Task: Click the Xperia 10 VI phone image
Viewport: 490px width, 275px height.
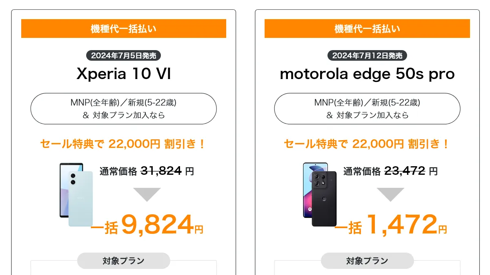Action: 76,195
